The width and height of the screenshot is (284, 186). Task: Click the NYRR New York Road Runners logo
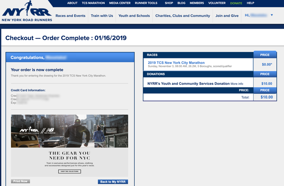pyautogui.click(x=27, y=11)
